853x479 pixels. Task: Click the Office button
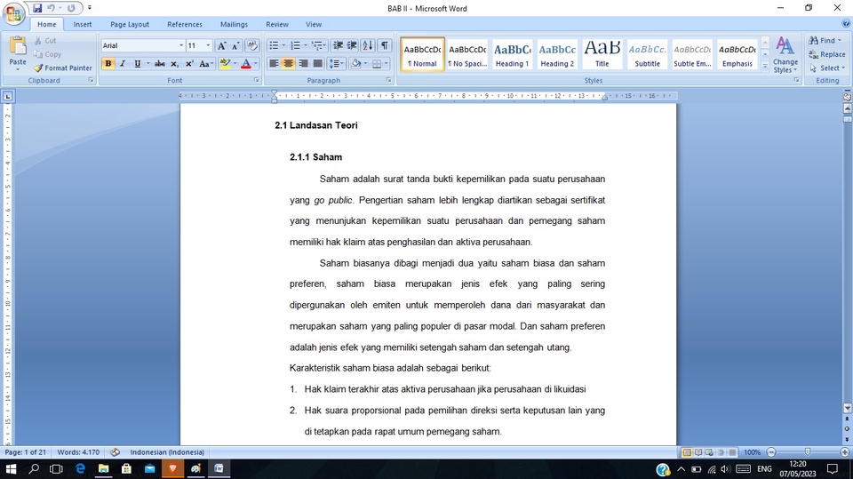13,13
